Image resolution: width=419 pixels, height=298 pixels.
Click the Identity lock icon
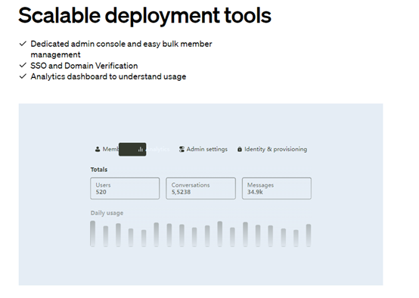240,149
